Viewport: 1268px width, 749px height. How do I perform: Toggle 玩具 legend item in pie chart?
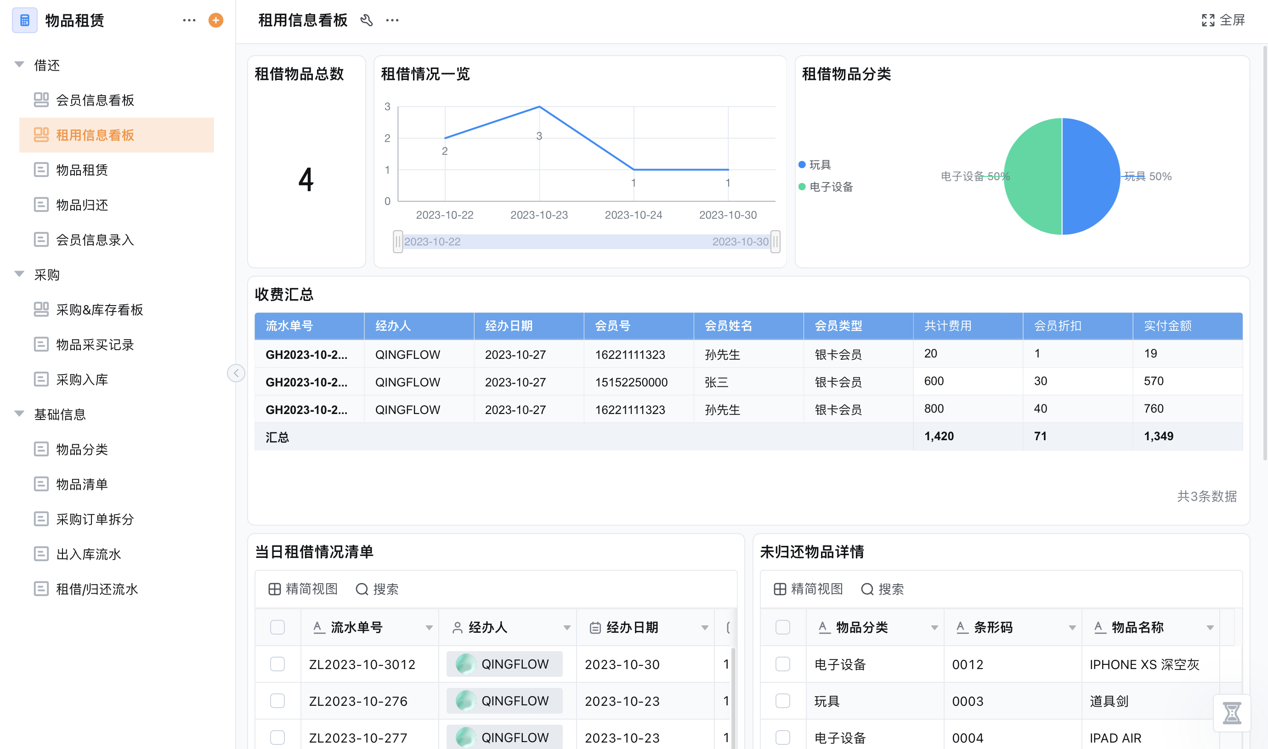[x=815, y=165]
